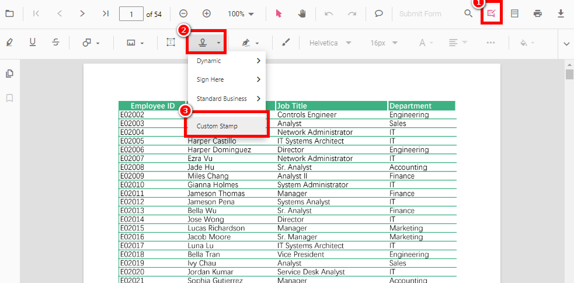Open the search magnifier tool
This screenshot has width=574, height=283.
tap(468, 13)
